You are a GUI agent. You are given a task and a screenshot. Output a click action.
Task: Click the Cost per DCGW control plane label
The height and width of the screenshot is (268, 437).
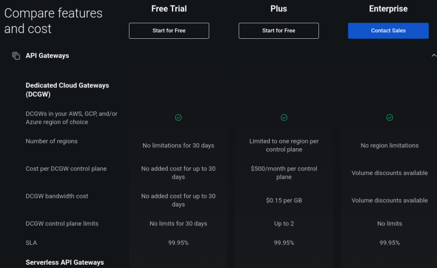(64, 168)
